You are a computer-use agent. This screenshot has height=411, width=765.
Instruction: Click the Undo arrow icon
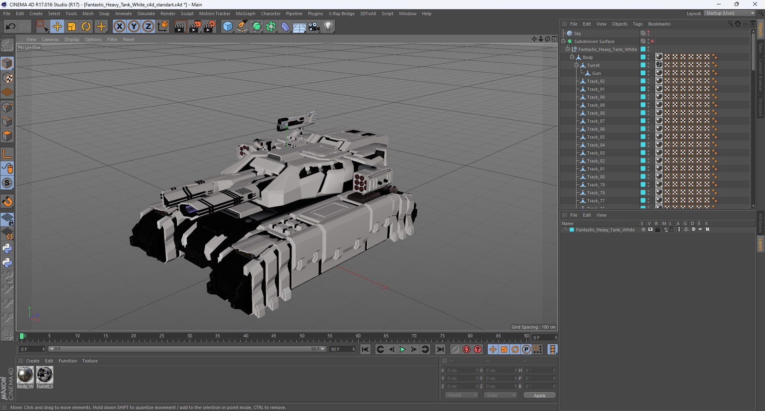coord(10,27)
